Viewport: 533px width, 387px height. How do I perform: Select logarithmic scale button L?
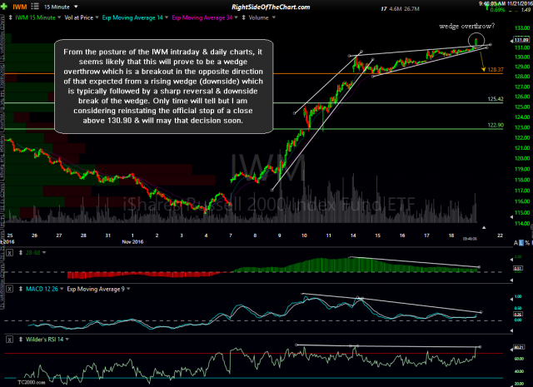[x=521, y=242]
